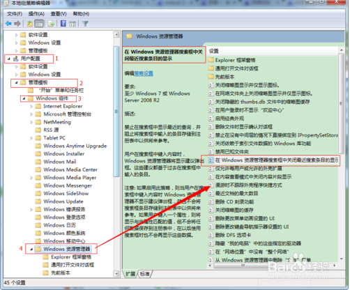Click the policy icon beside 删除 DFS 选项卡
This screenshot has width=350, height=290.
pos(211,235)
